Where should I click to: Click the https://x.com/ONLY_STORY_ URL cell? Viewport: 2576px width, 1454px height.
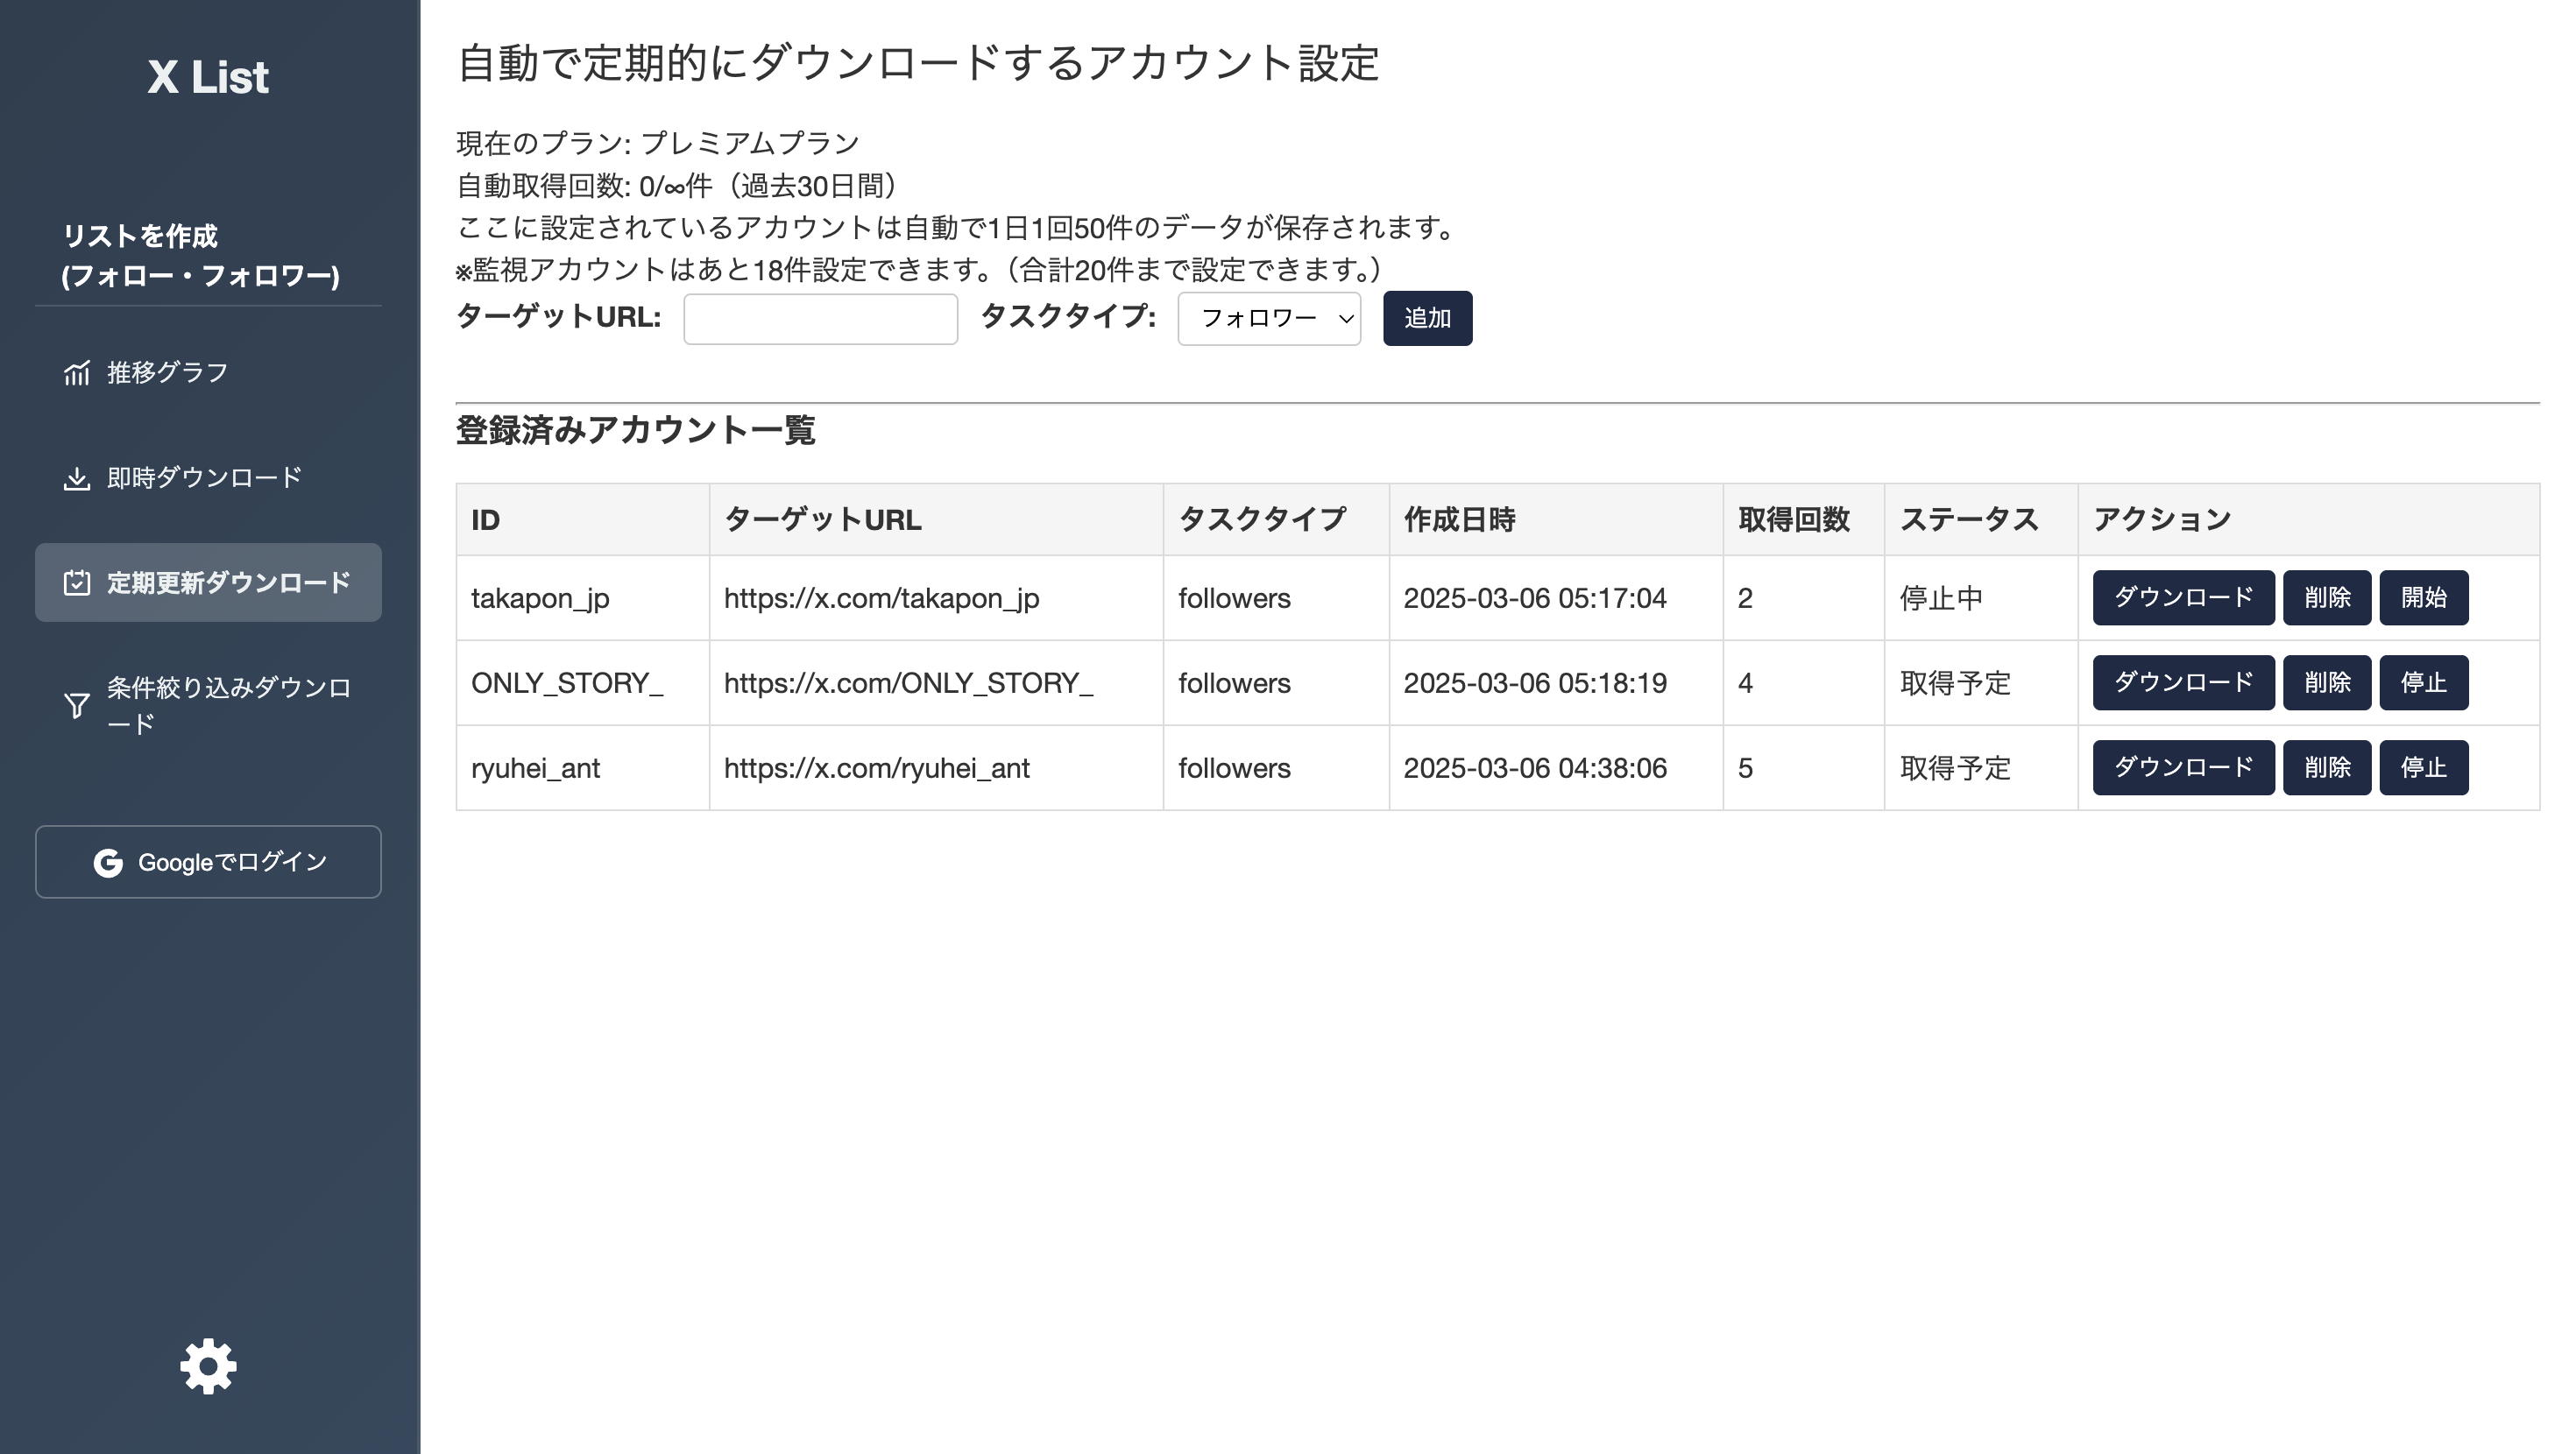point(936,683)
